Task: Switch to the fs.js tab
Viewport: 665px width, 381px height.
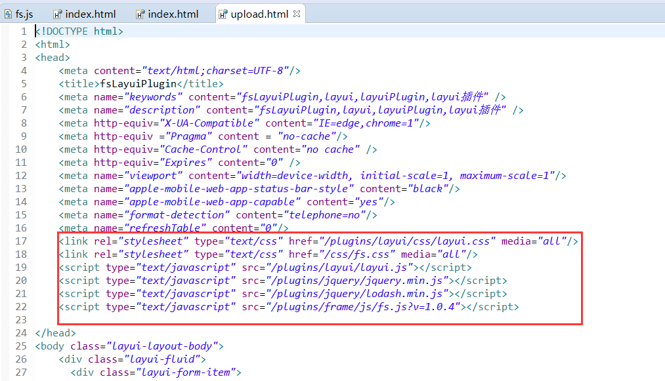Action: 24,14
